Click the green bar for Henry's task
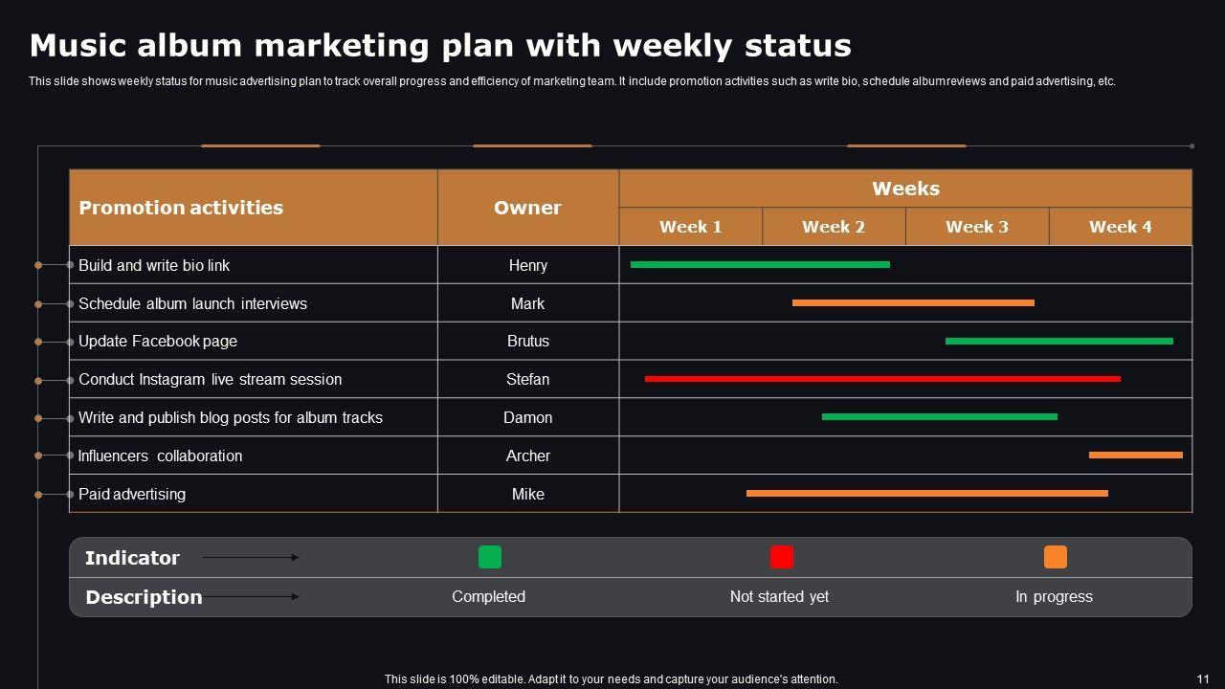The height and width of the screenshot is (689, 1225). coord(760,264)
